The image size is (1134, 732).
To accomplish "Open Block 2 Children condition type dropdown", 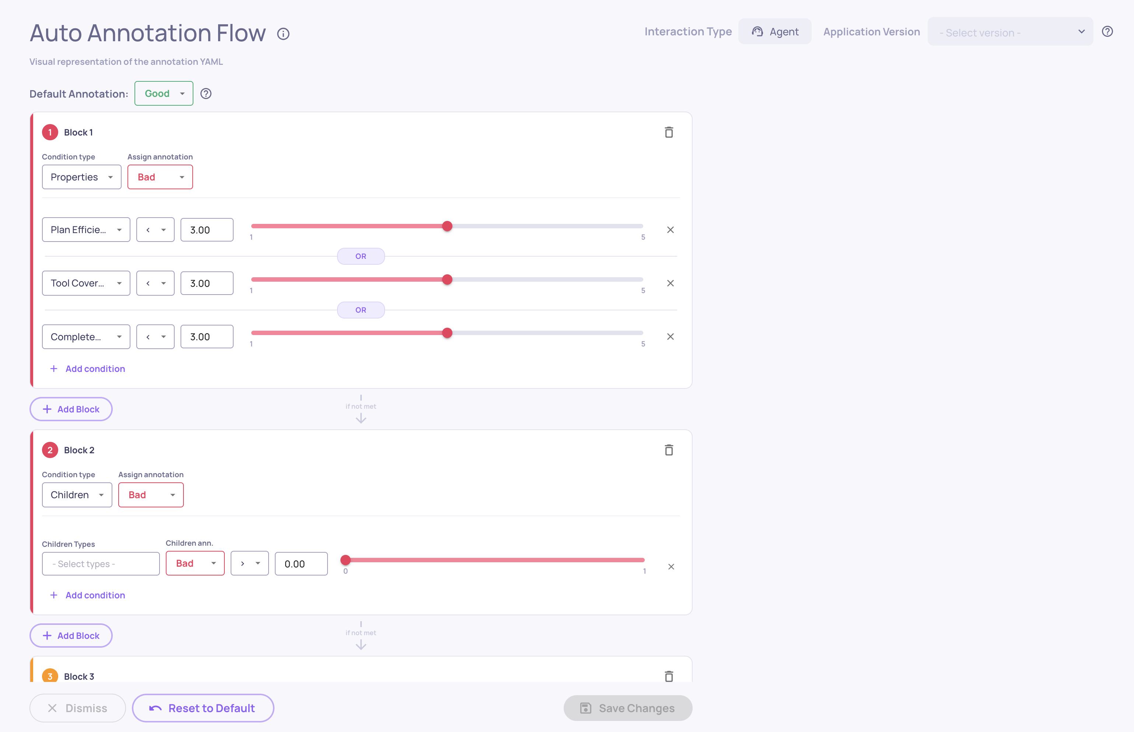I will coord(77,495).
